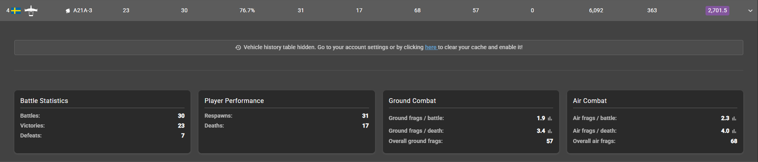Open chart for Air frags per battle

[734, 118]
